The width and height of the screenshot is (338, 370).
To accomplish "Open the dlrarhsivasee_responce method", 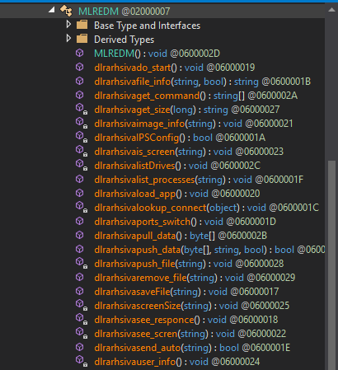I will click(x=185, y=320).
